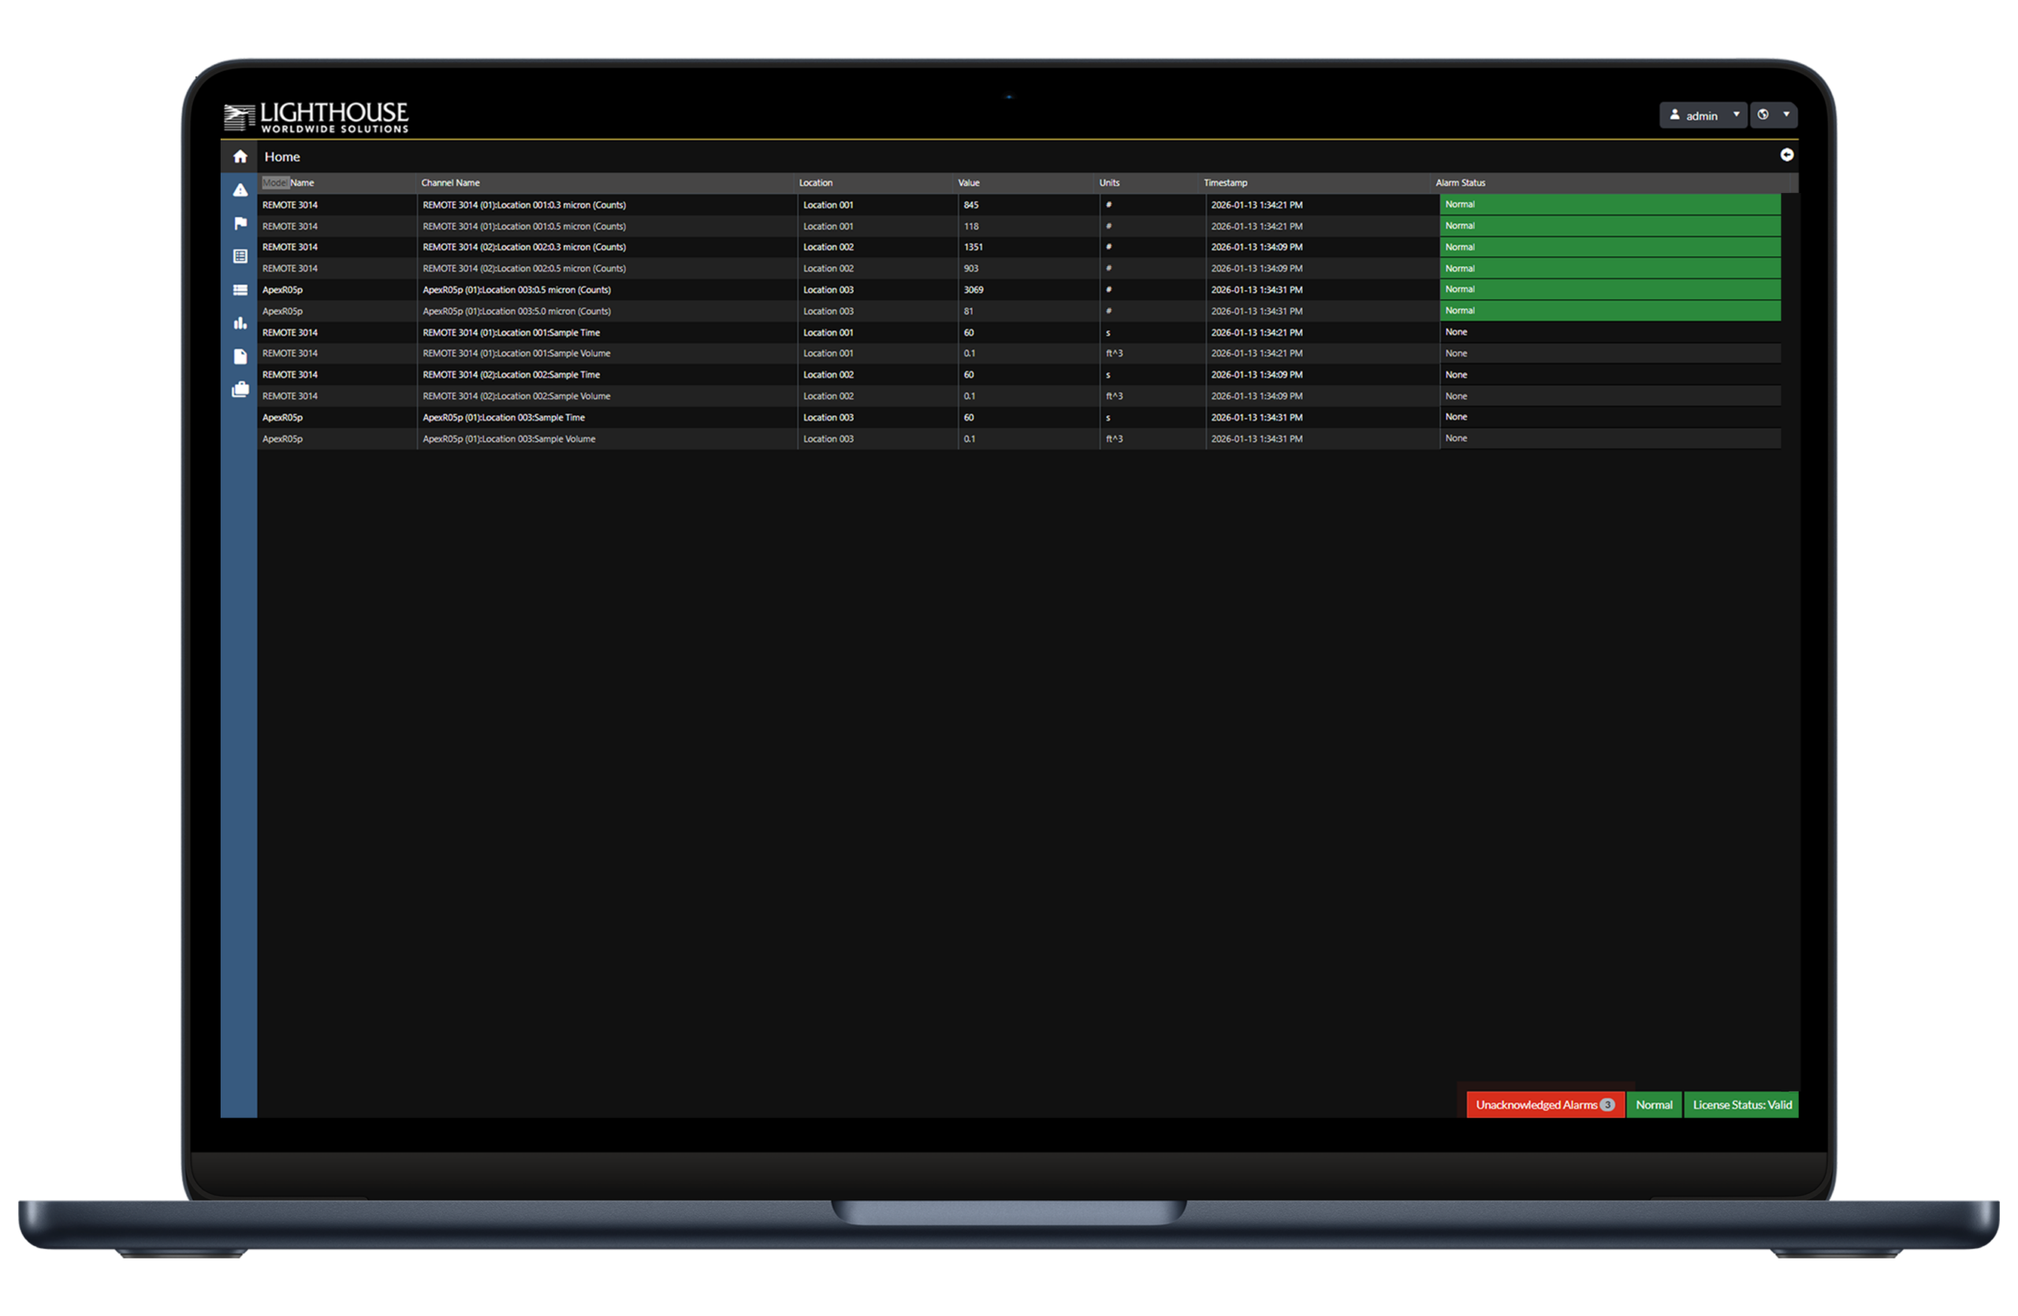
Task: Sort by Timestamp column header
Action: 1225,183
